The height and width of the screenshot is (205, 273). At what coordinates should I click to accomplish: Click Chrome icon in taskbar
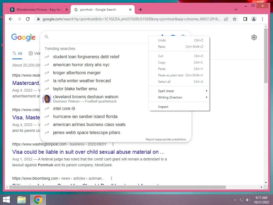click(38, 200)
